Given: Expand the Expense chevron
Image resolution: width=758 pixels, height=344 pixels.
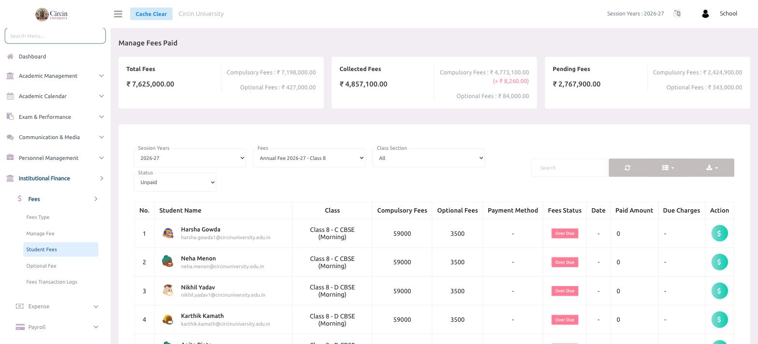Looking at the screenshot, I should coord(96,306).
